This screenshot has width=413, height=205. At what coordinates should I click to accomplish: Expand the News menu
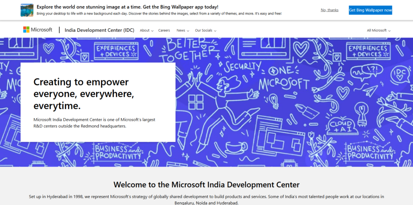pyautogui.click(x=183, y=30)
